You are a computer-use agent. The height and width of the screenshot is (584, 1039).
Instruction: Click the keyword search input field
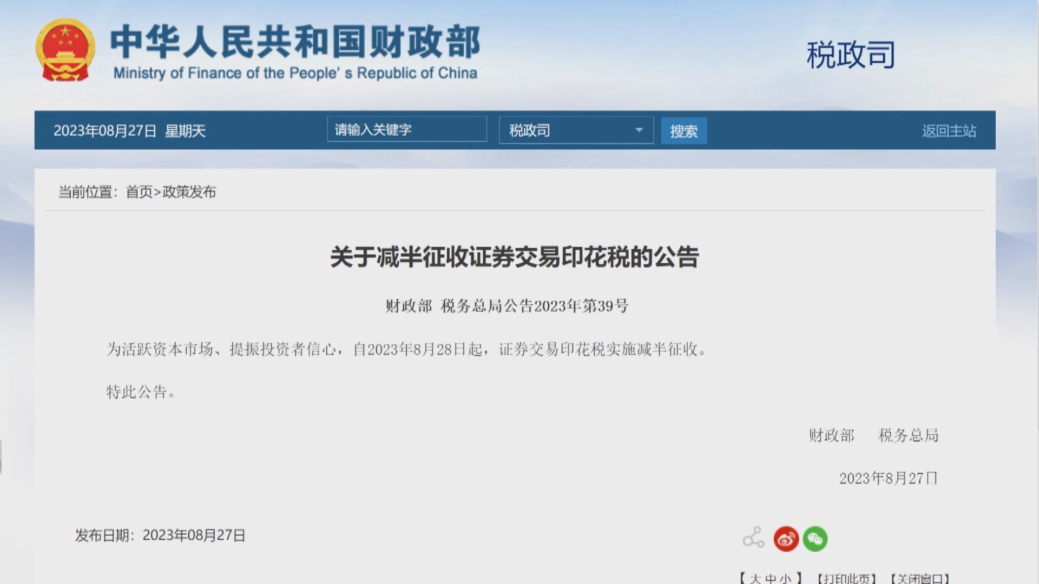[406, 129]
